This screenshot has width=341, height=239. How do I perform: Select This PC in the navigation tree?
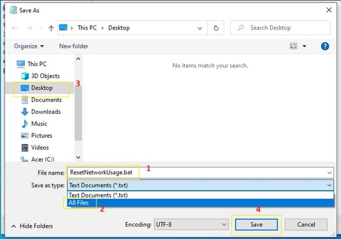pyautogui.click(x=37, y=64)
